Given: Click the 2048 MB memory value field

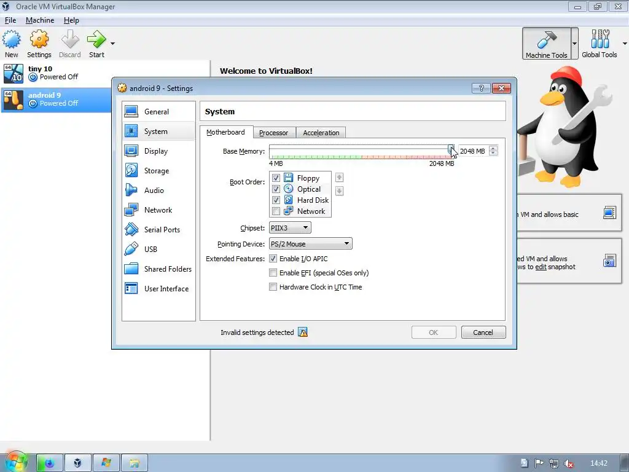Looking at the screenshot, I should pyautogui.click(x=474, y=151).
